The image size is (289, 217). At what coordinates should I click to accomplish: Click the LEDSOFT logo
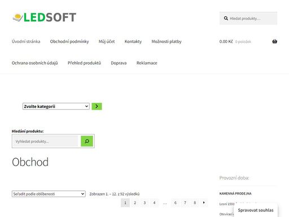tap(44, 18)
